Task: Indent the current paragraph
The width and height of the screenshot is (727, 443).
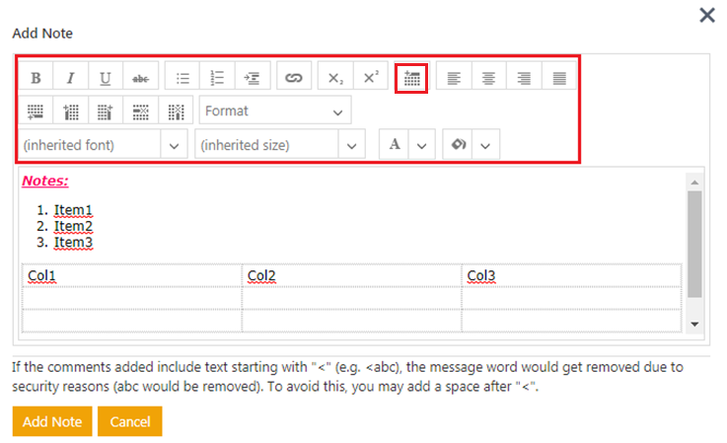Action: (x=253, y=77)
